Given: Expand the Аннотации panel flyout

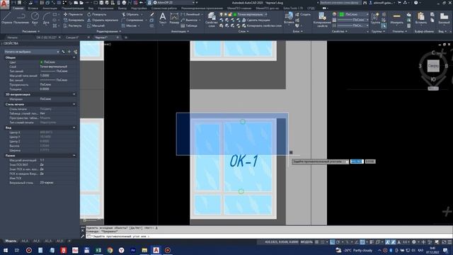Looking at the screenshot, I should [x=180, y=31].
